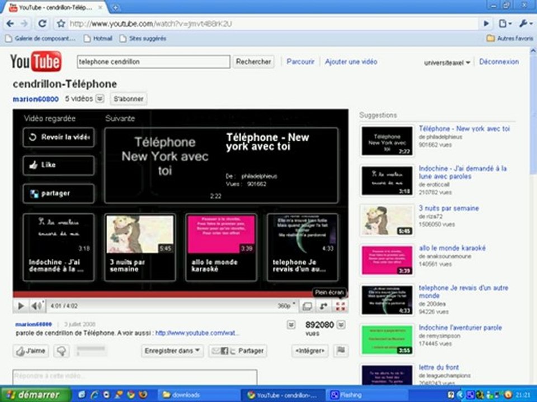Click the Partager share button
The image size is (537, 402).
point(238,351)
